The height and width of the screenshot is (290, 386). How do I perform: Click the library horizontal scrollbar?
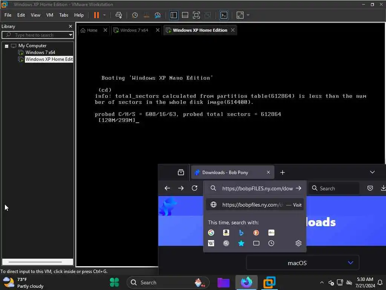tap(35, 262)
